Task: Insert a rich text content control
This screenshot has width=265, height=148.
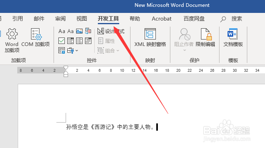Action: pos(62,31)
